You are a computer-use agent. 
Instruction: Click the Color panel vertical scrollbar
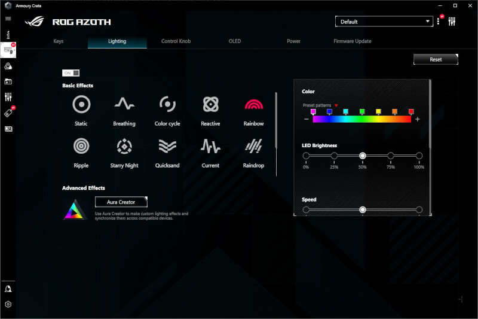(x=430, y=114)
